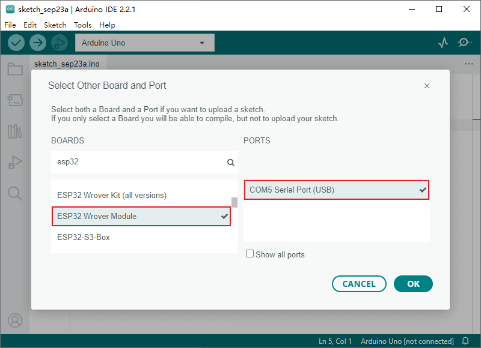Click the Upload arrow icon
Image resolution: width=481 pixels, height=348 pixels.
[38, 43]
